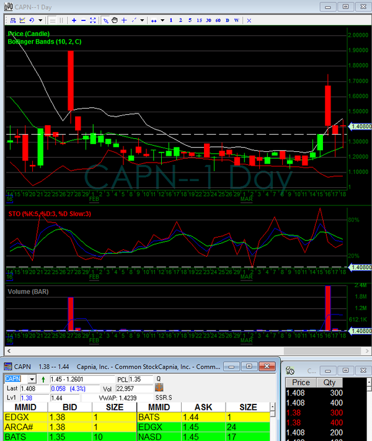Screen dimensions: 372x441
Task: Toggle the arrow pointer mode
Action: point(106,20)
